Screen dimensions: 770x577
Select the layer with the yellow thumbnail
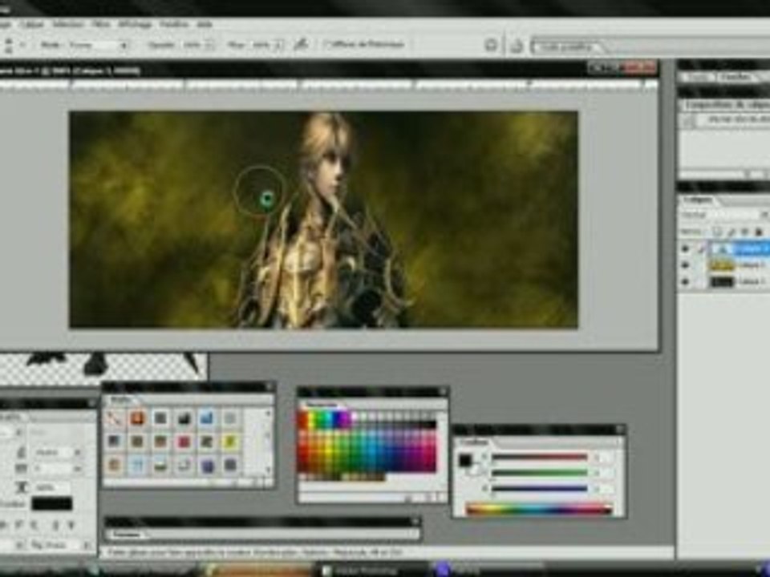(x=739, y=265)
